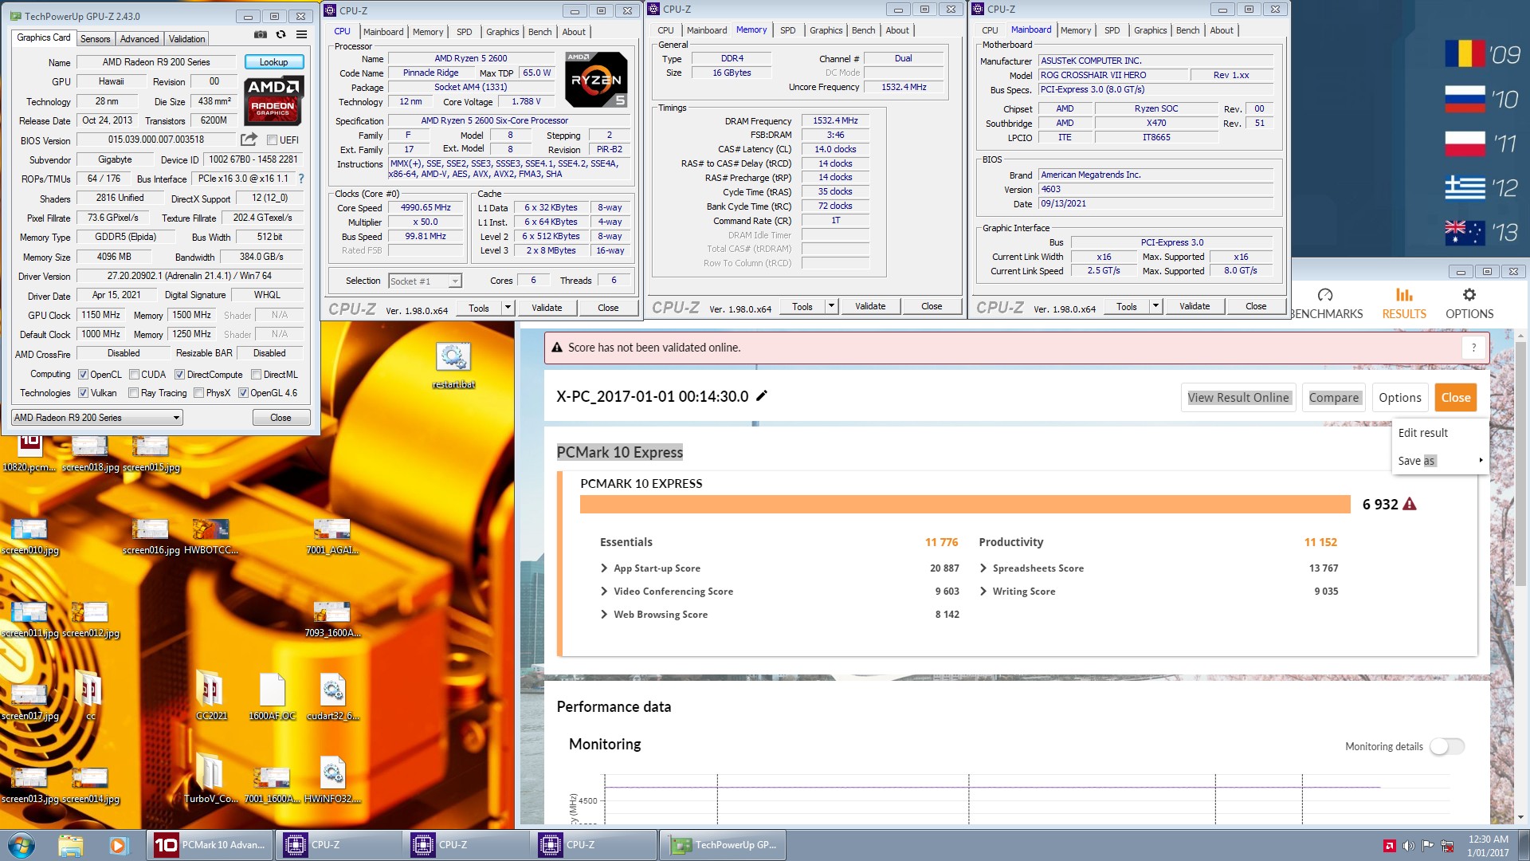Open Tools dropdown arrow in CPU-Z CPU window

(x=507, y=308)
